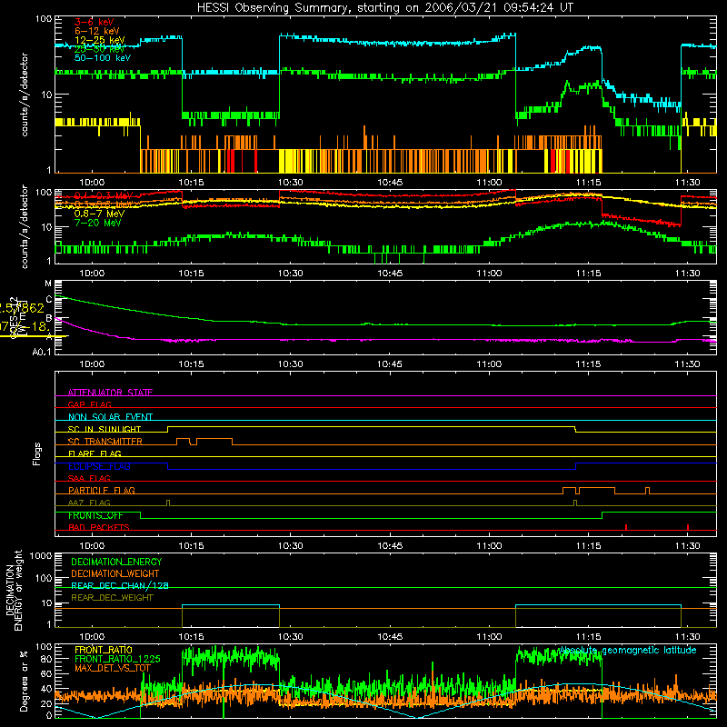Click the short PARTICLE_FLAG pulse near 11:24
The image size is (727, 727).
pyautogui.click(x=648, y=491)
